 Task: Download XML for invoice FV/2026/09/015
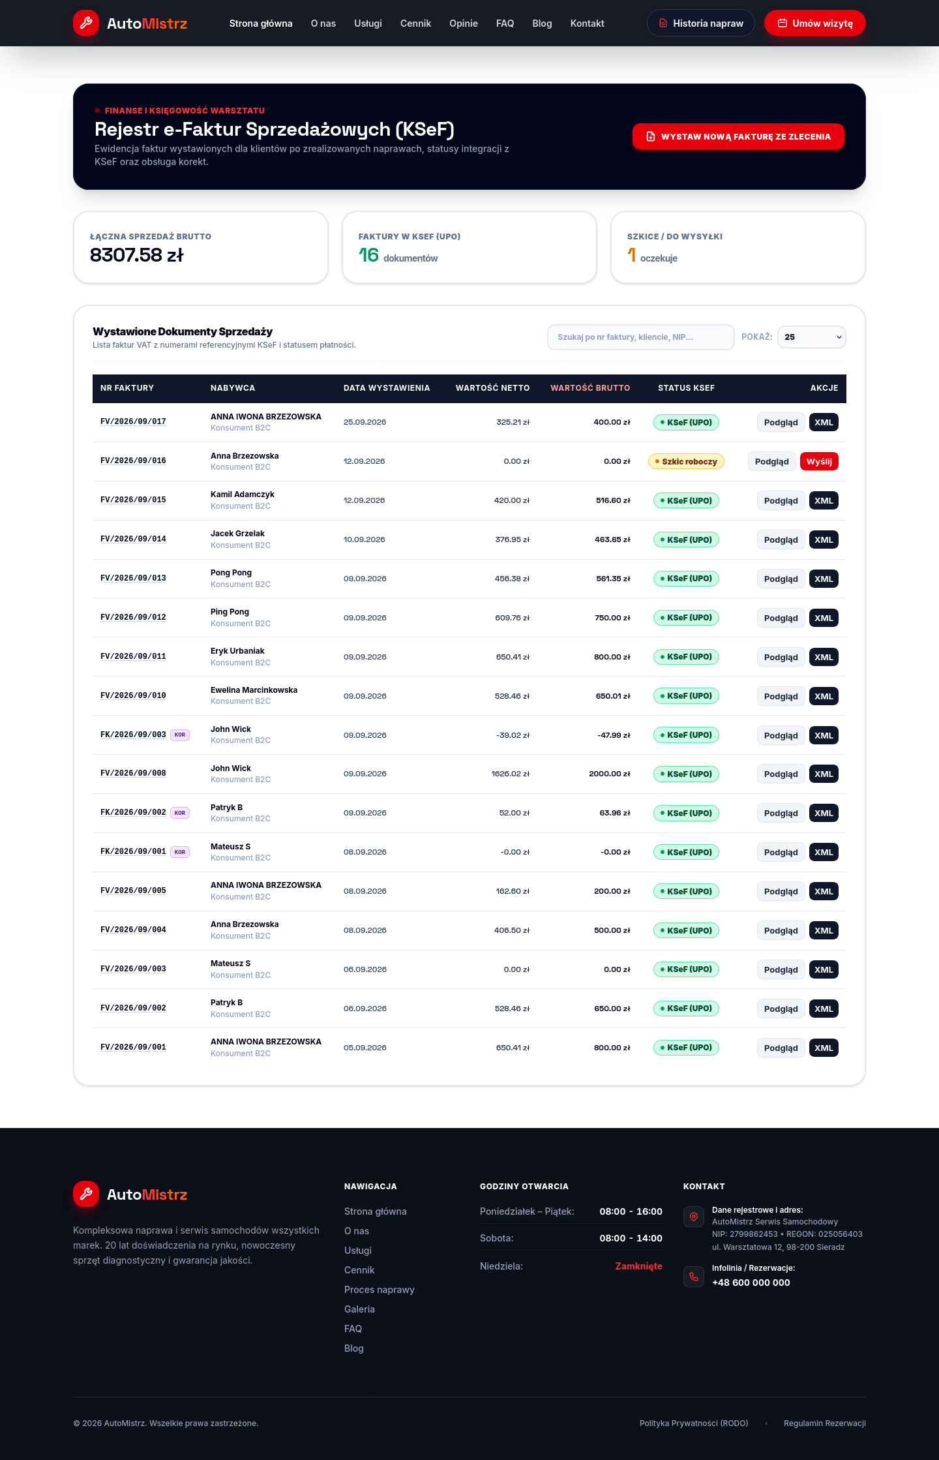(824, 500)
